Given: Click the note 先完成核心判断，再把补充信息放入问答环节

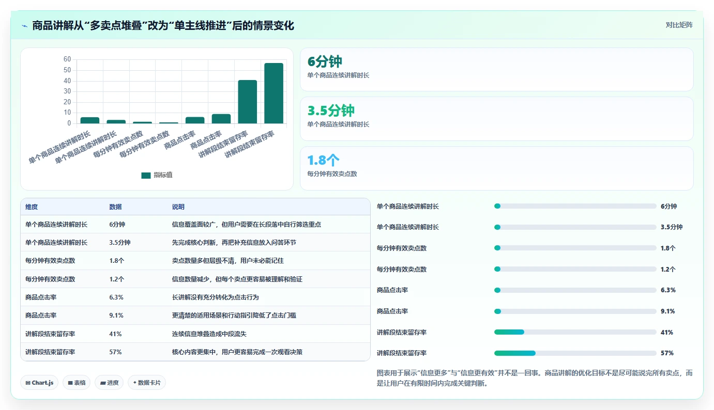Looking at the screenshot, I should 234,243.
